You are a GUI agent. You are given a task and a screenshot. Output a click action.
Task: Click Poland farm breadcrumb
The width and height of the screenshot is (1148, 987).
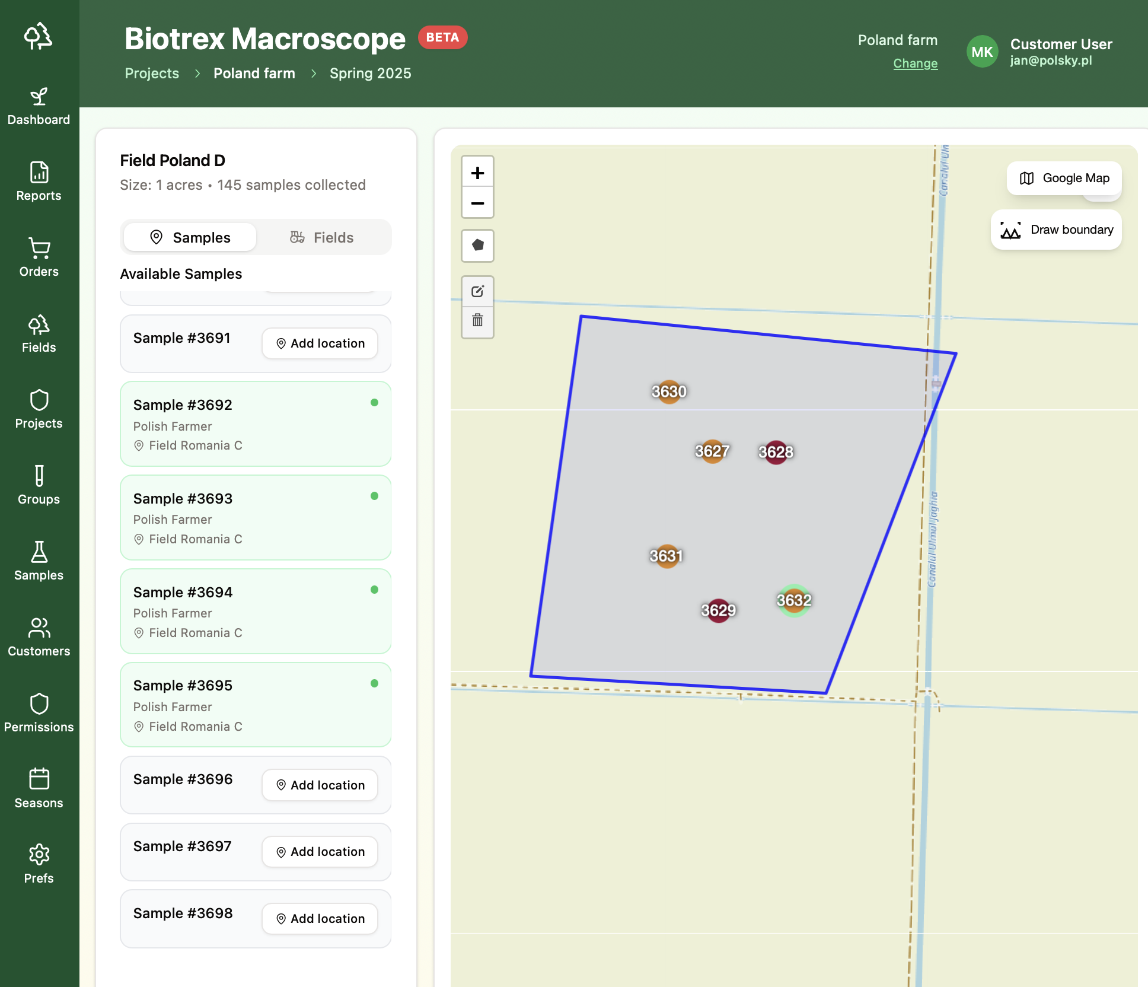[254, 74]
